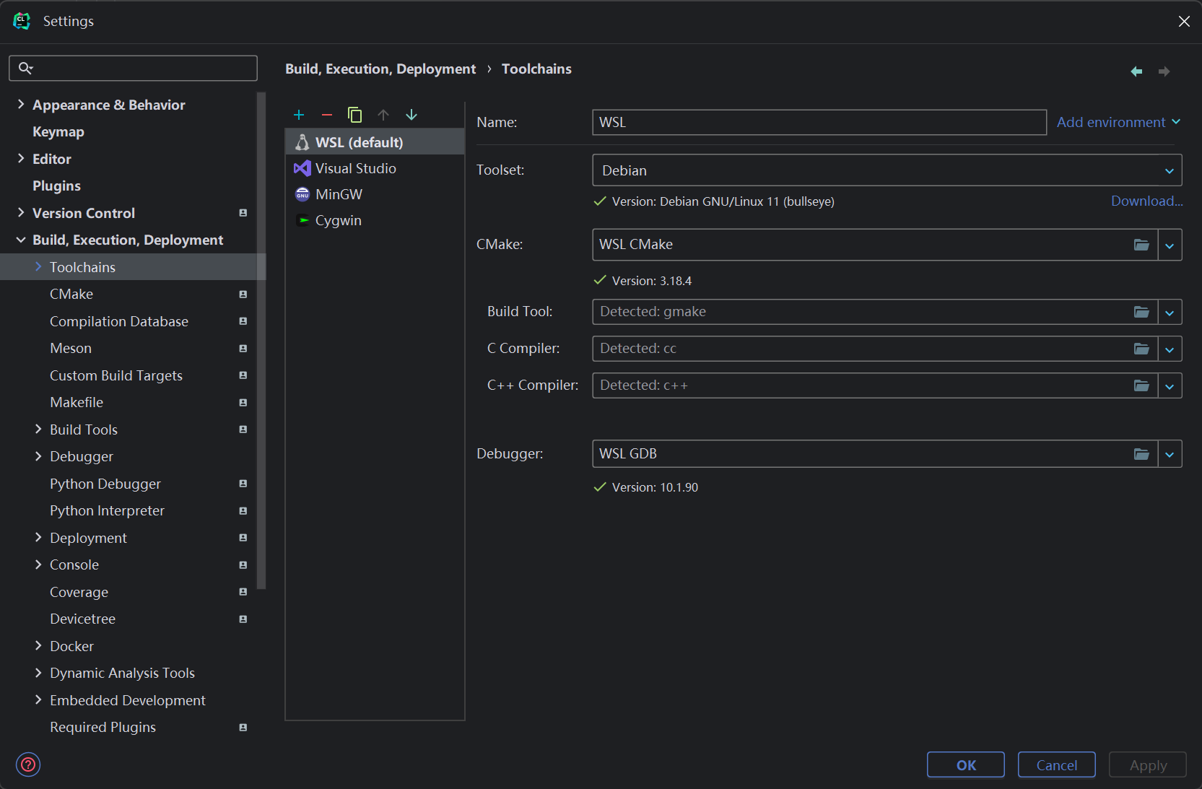Browse for Build Tool folder icon
Image resolution: width=1202 pixels, height=789 pixels.
(x=1141, y=312)
